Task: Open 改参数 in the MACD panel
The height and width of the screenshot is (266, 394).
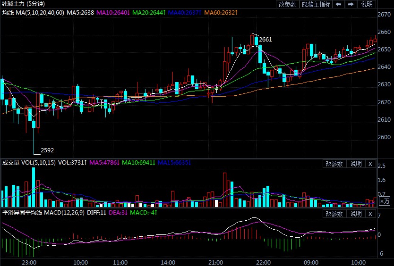Action: [334, 214]
